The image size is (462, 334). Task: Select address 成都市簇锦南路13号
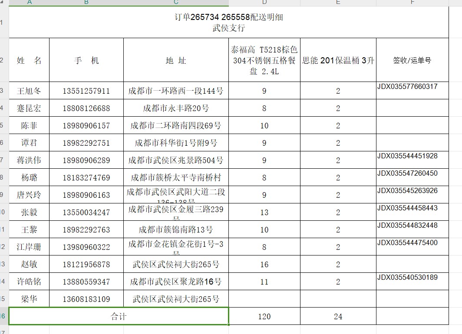pos(176,229)
